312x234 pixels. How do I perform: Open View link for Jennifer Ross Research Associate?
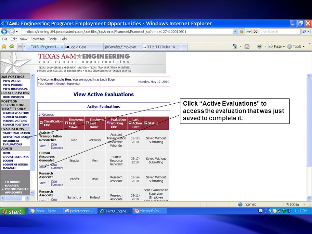42,183
